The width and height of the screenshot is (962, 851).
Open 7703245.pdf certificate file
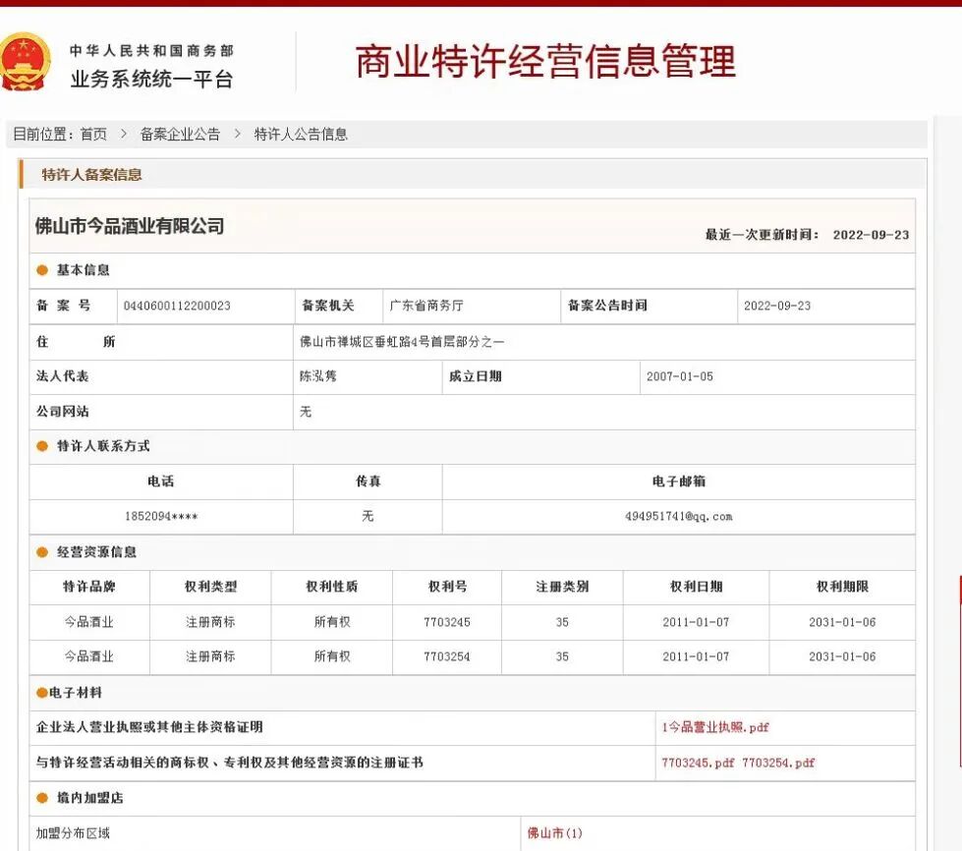[698, 763]
